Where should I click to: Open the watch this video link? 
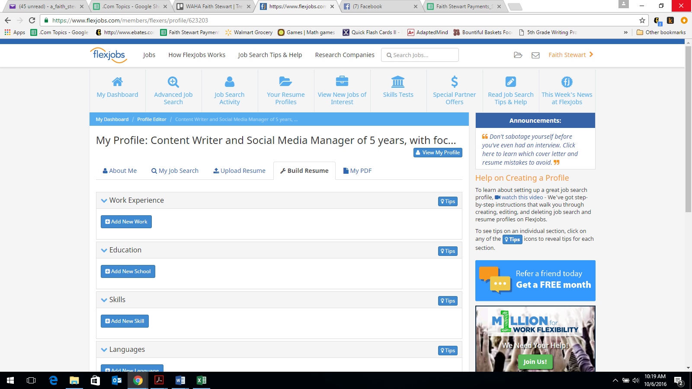click(519, 198)
